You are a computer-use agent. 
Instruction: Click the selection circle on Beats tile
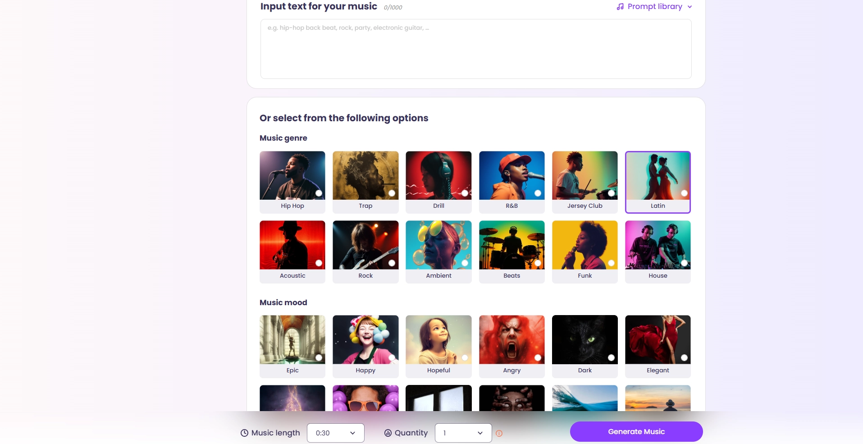point(538,263)
